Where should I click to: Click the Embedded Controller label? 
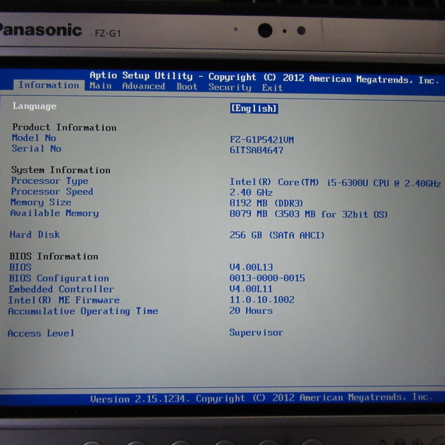coord(61,289)
